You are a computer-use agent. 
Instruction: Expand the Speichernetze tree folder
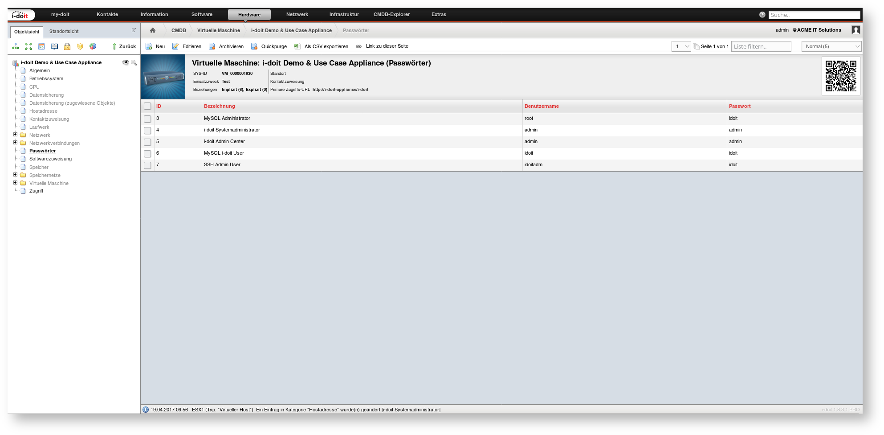coord(16,175)
